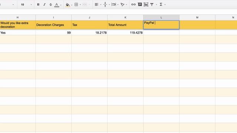
Task: Expand the borders dropdown arrow
Action: pyautogui.click(x=80, y=5)
